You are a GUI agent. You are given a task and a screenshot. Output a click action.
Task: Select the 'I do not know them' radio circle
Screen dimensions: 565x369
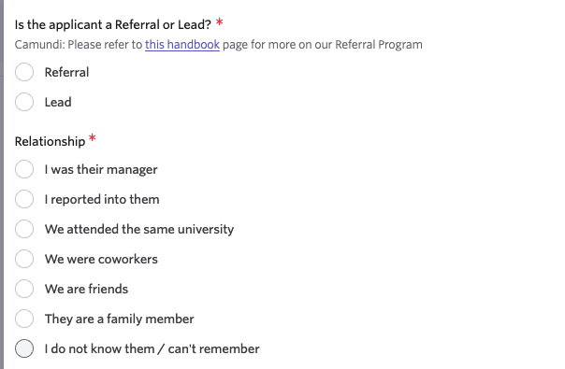click(24, 348)
